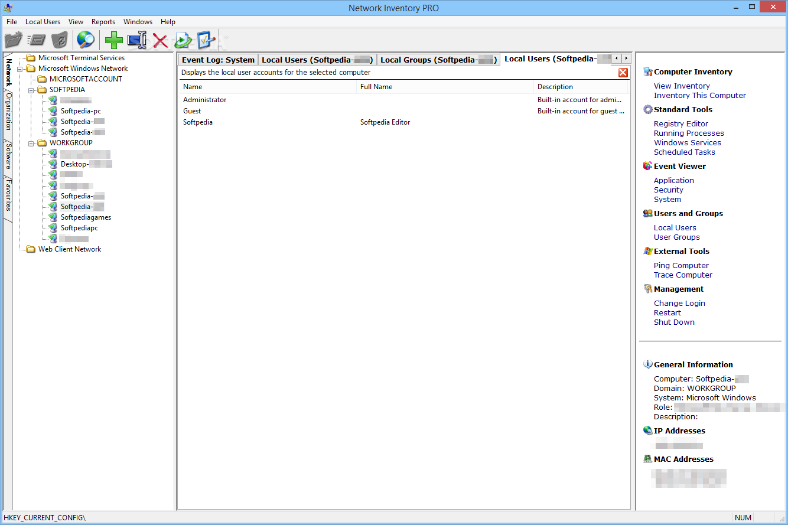The height and width of the screenshot is (525, 788).
Task: Click the Users and Groups section icon
Action: point(647,213)
